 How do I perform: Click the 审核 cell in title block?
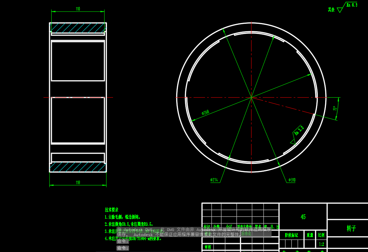[x=208, y=247]
